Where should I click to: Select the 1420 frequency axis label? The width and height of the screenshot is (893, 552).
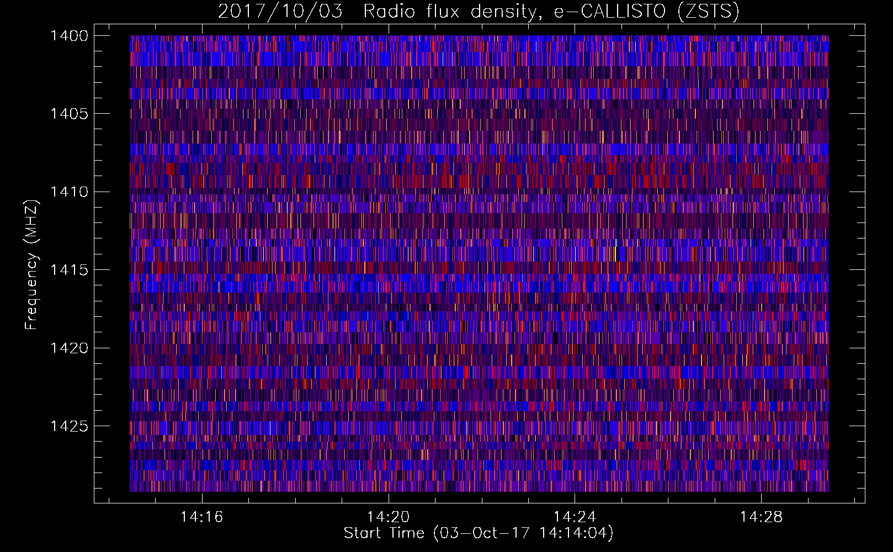pos(69,348)
